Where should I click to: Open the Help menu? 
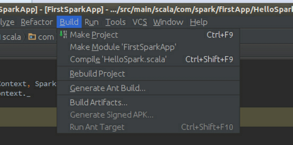[198, 22]
